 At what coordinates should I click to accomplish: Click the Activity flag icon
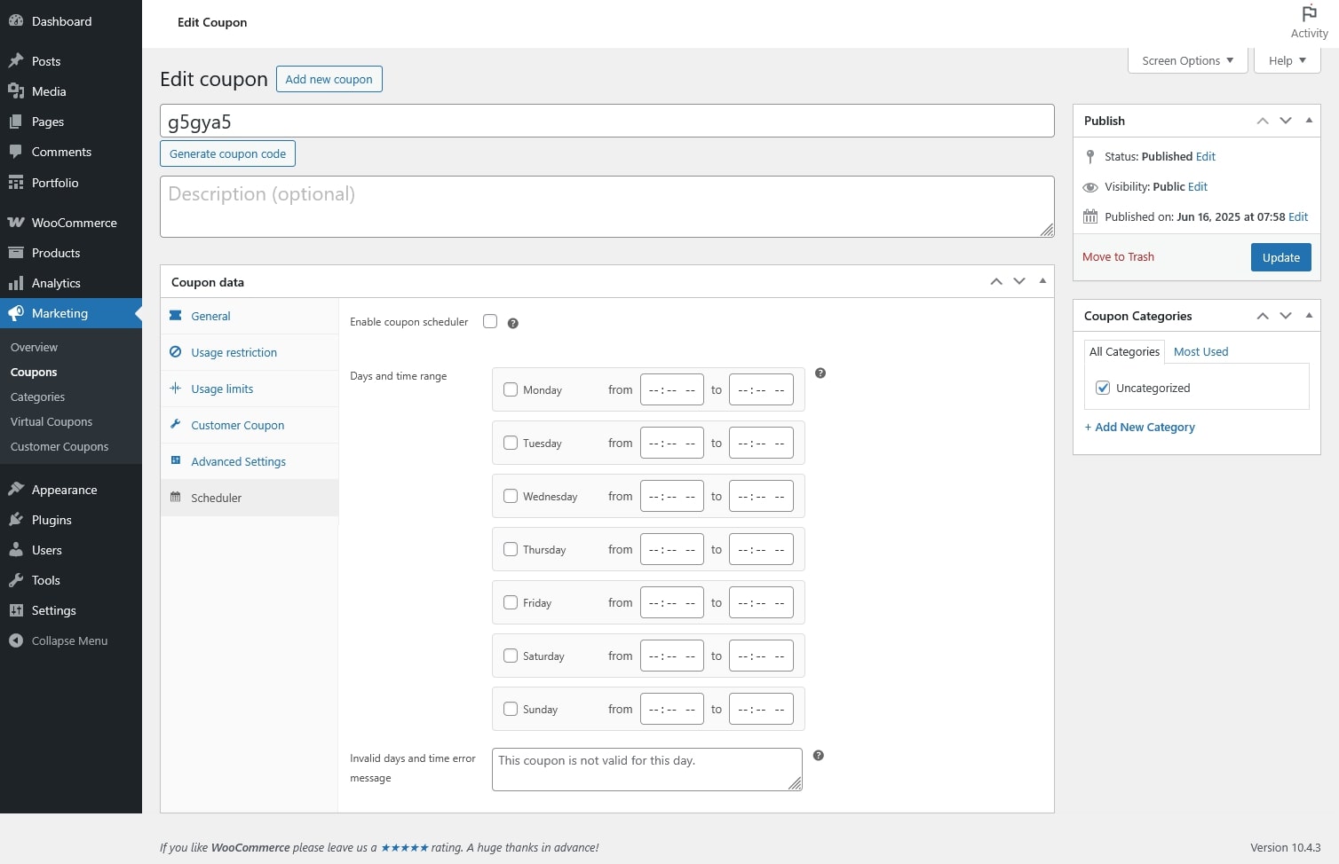point(1309,13)
